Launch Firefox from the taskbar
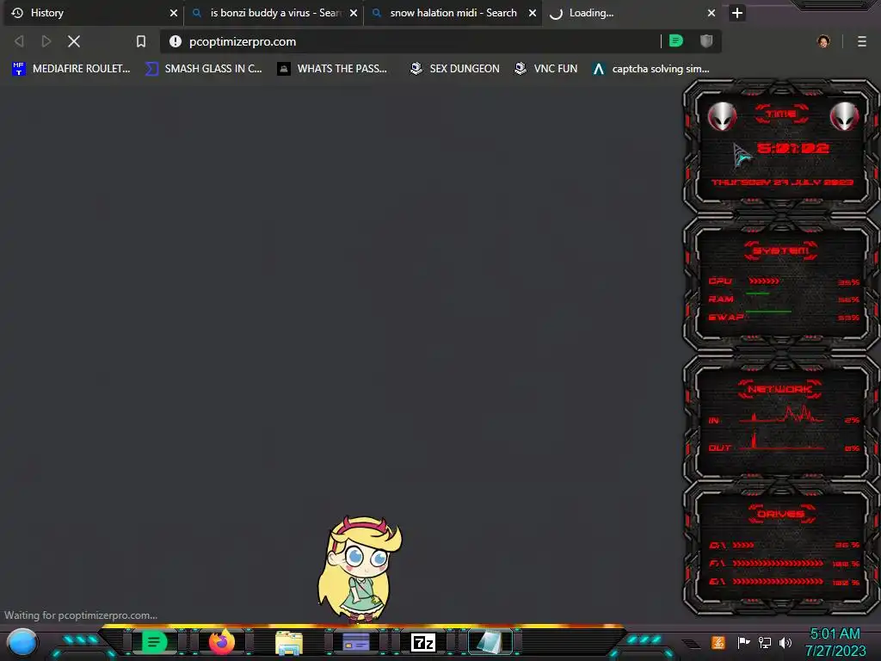Viewport: 881px width, 661px height. pos(222,642)
